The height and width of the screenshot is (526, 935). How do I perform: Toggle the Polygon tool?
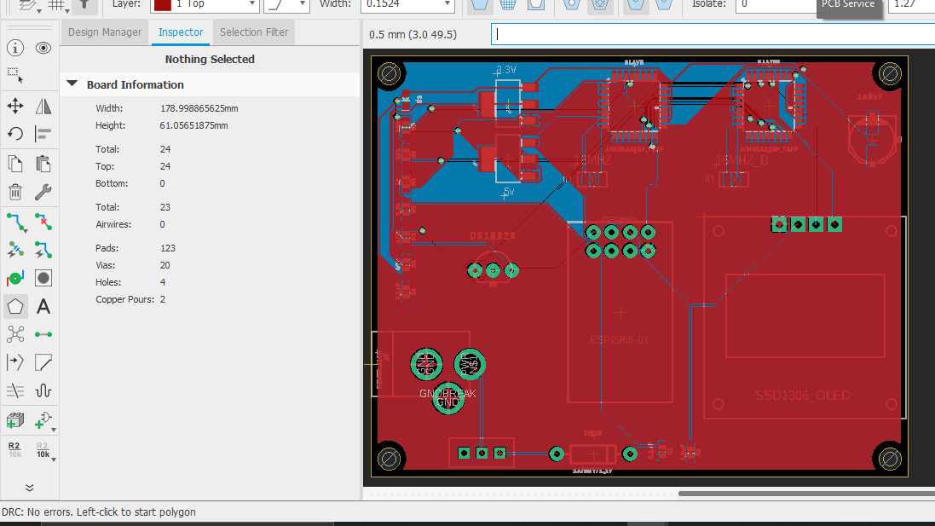(15, 306)
